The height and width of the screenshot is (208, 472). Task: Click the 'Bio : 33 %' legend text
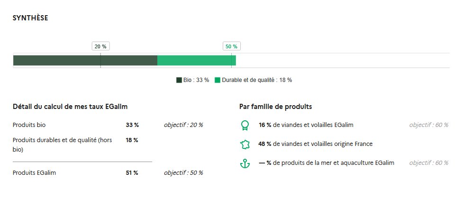pyautogui.click(x=196, y=80)
